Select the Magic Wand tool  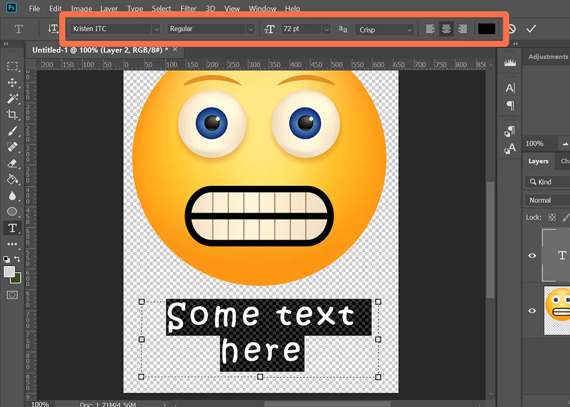(12, 99)
